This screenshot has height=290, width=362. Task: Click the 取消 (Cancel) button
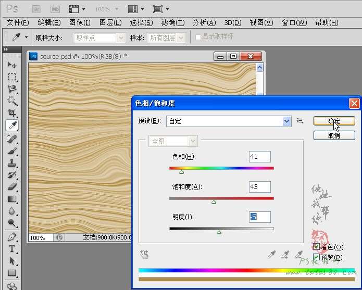pos(334,135)
